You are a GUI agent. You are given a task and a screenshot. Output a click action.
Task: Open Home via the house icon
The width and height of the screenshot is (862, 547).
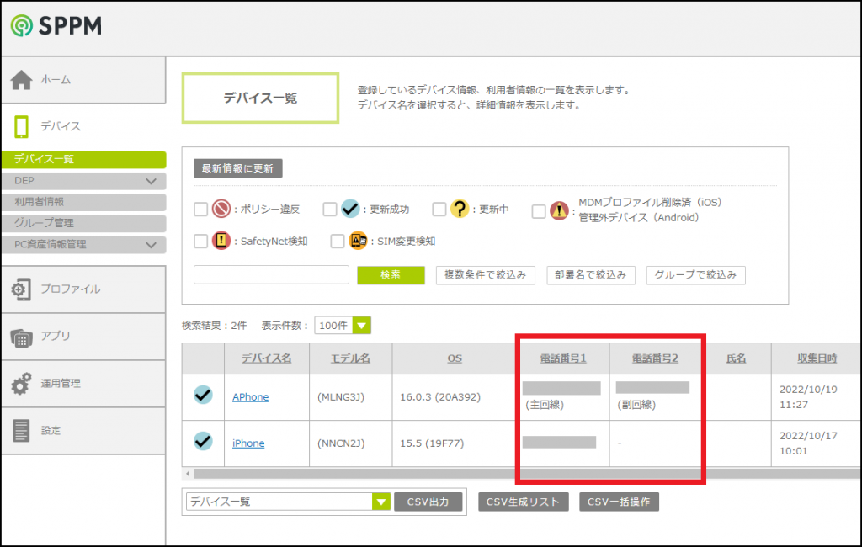tap(22, 80)
